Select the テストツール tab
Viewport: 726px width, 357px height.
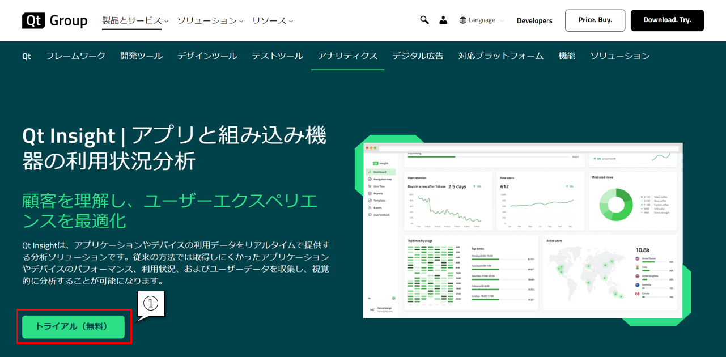(x=277, y=56)
